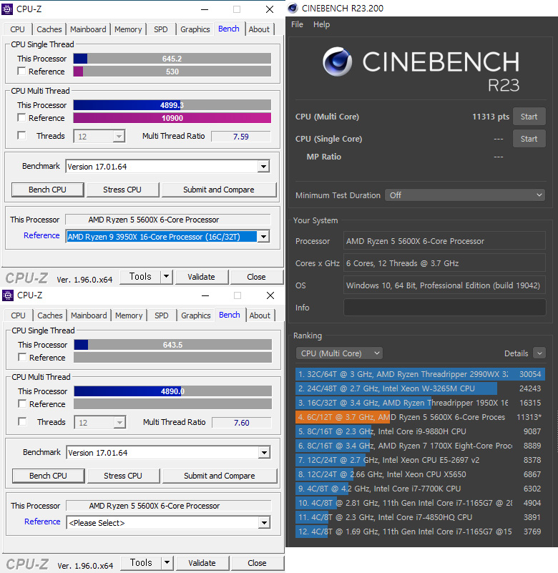Select ranking row Intel Xeon CPU X5650
558x573 pixels.
tap(420, 474)
